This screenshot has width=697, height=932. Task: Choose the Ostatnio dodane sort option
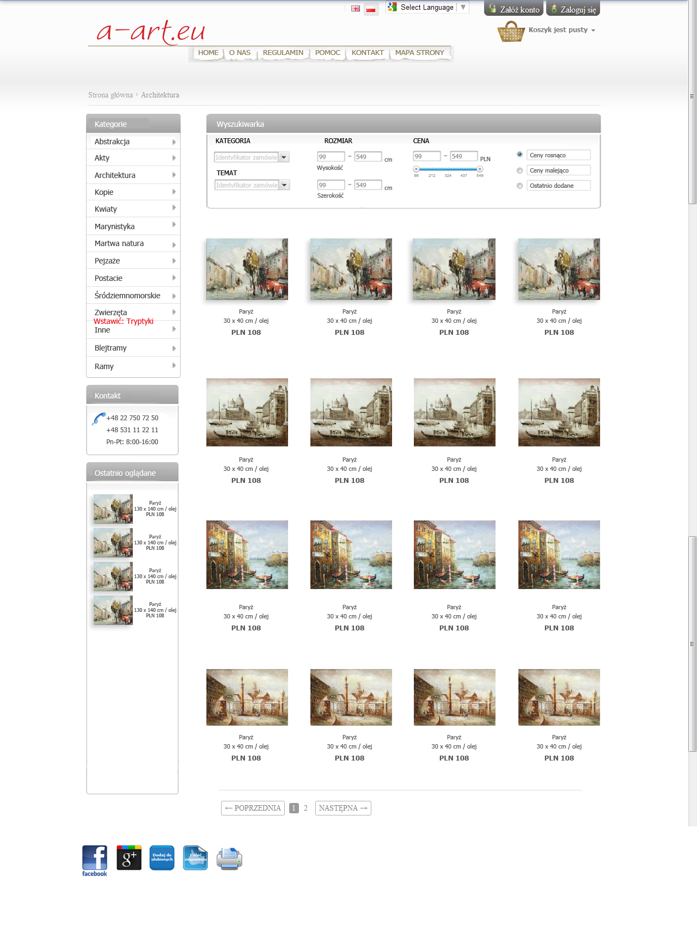point(519,186)
